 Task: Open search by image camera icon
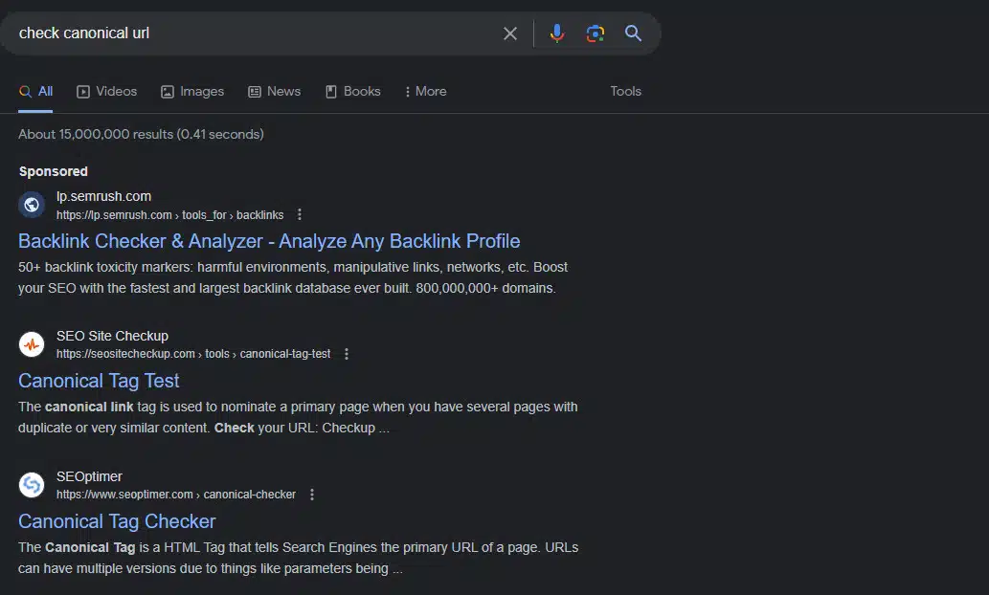pos(595,33)
